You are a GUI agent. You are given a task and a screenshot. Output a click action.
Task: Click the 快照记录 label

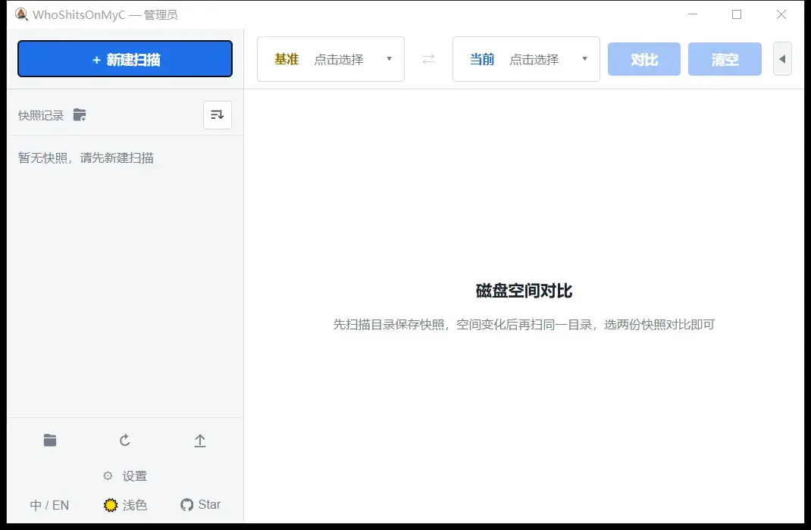point(41,115)
